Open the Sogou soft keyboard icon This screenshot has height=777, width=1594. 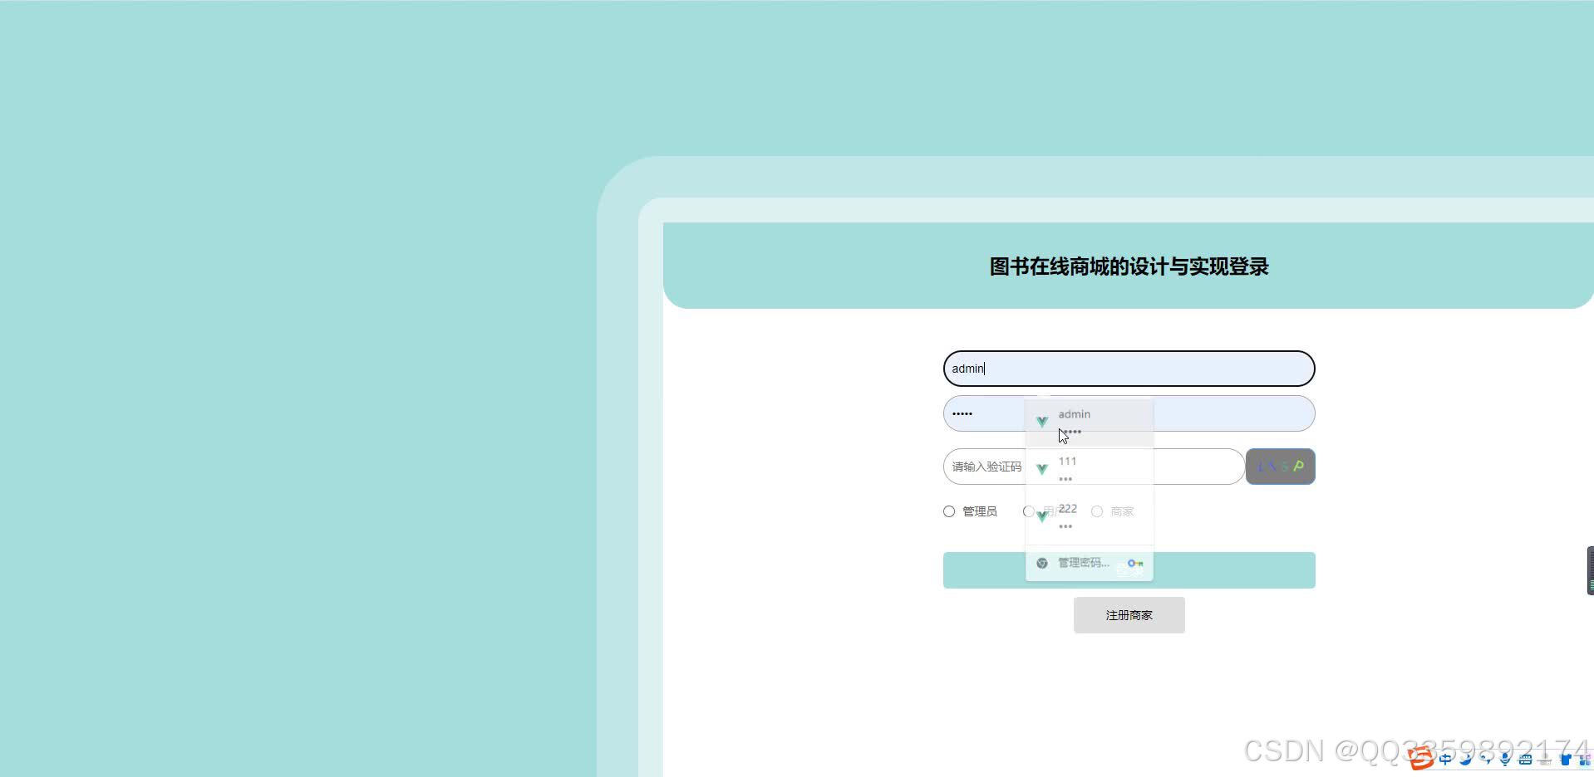point(1525,759)
